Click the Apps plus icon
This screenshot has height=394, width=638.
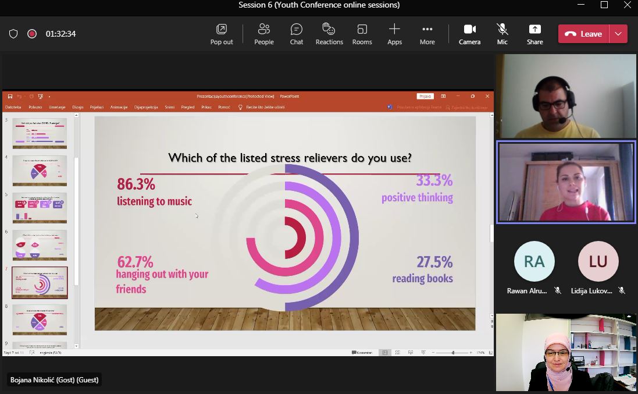pyautogui.click(x=394, y=29)
